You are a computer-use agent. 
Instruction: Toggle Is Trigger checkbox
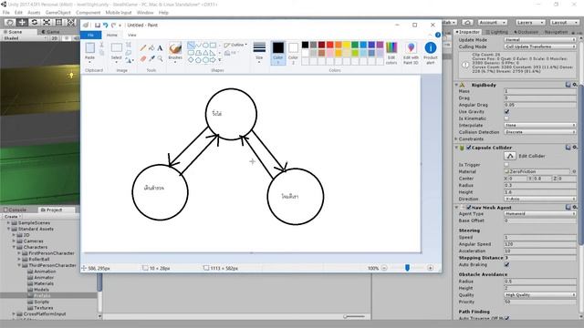506,164
